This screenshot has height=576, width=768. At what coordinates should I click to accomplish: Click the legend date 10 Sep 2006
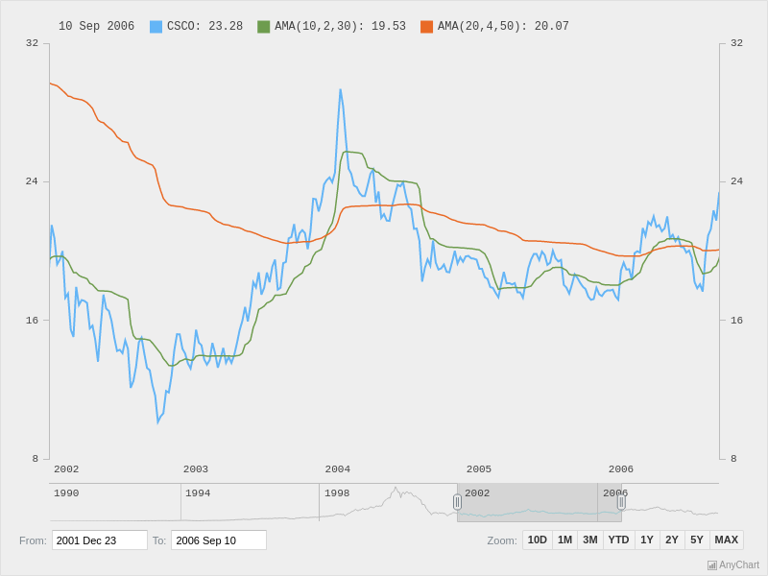(x=96, y=26)
